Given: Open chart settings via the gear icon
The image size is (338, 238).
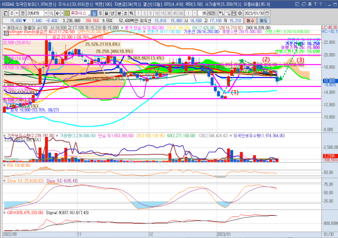Looking at the screenshot, I should point(240,13).
